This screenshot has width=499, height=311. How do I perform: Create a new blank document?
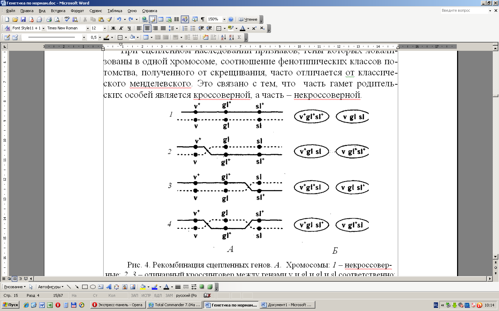click(7, 19)
